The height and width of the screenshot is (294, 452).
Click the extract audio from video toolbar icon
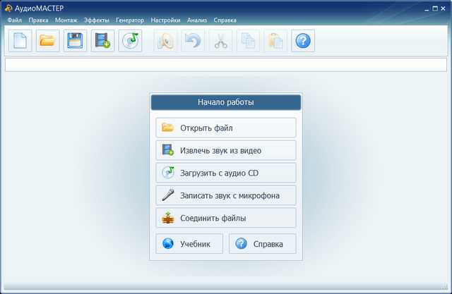(102, 41)
